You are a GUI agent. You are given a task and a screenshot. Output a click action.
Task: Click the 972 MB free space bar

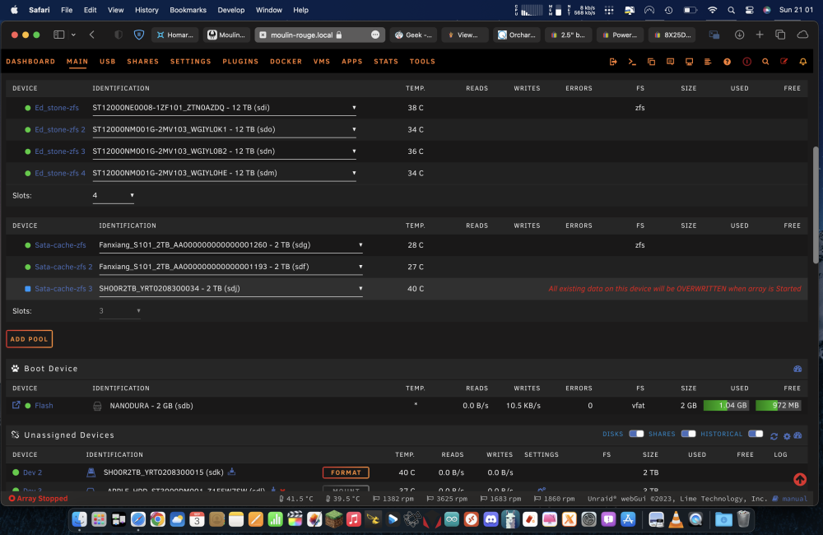(x=779, y=405)
